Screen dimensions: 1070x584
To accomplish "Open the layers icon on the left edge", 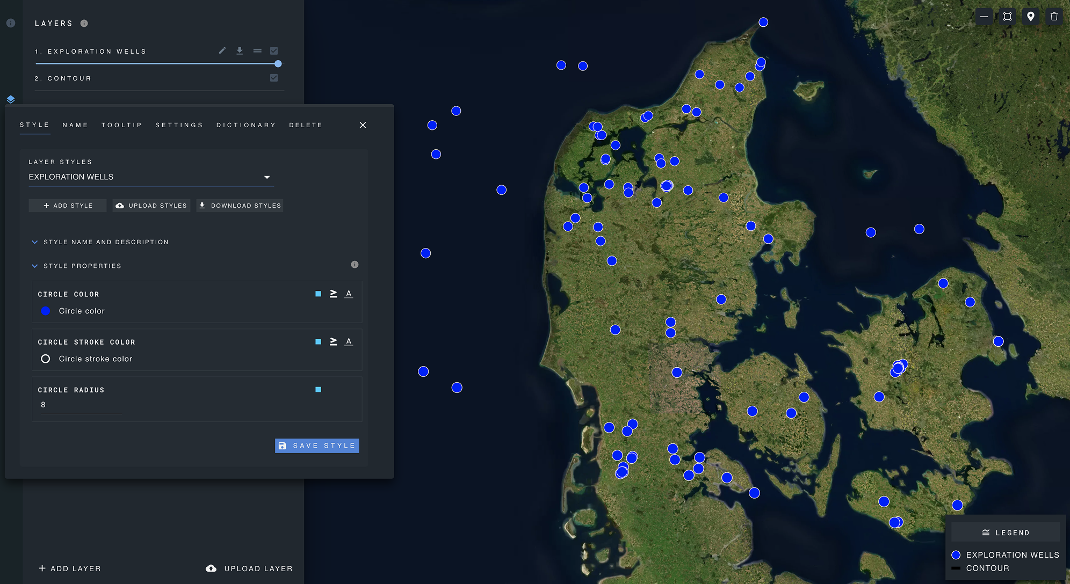I will (x=11, y=99).
